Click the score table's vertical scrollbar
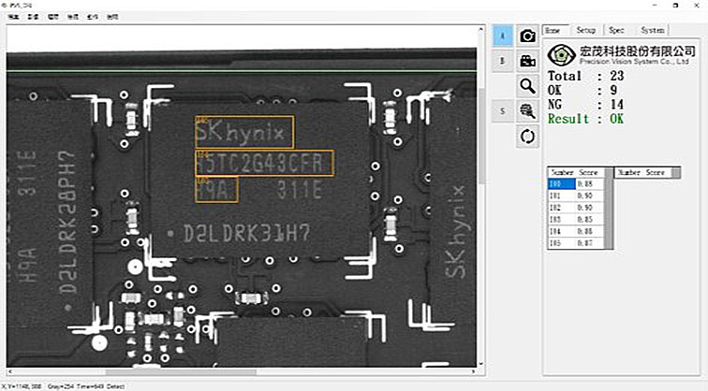 click(607, 213)
